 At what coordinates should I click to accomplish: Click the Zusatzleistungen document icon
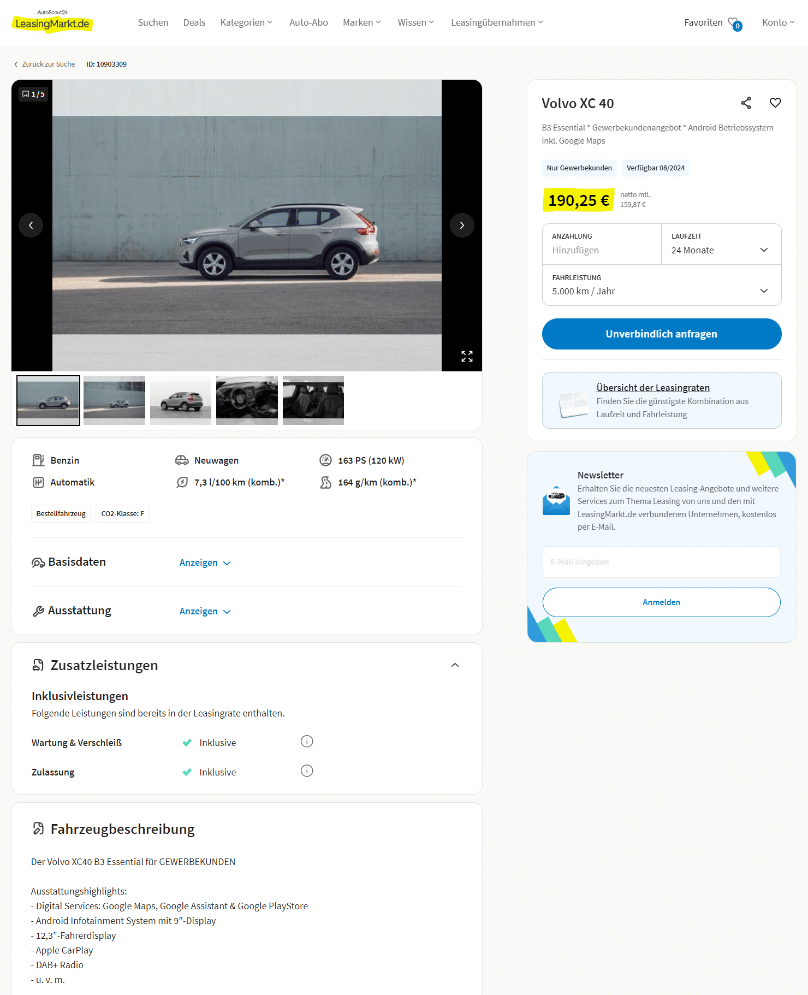[x=38, y=665]
